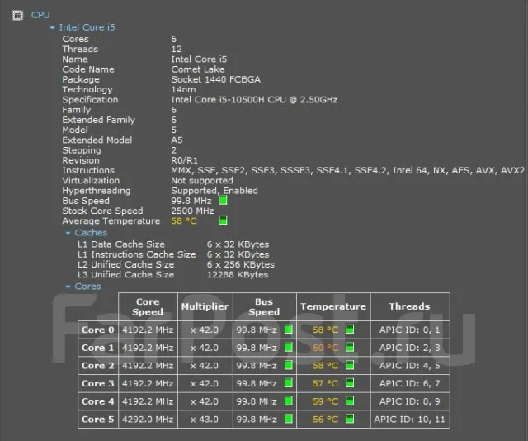Viewport: 528px width, 441px height.
Task: Click Core 5 speed 4292.0 MHz cell
Action: click(x=148, y=419)
